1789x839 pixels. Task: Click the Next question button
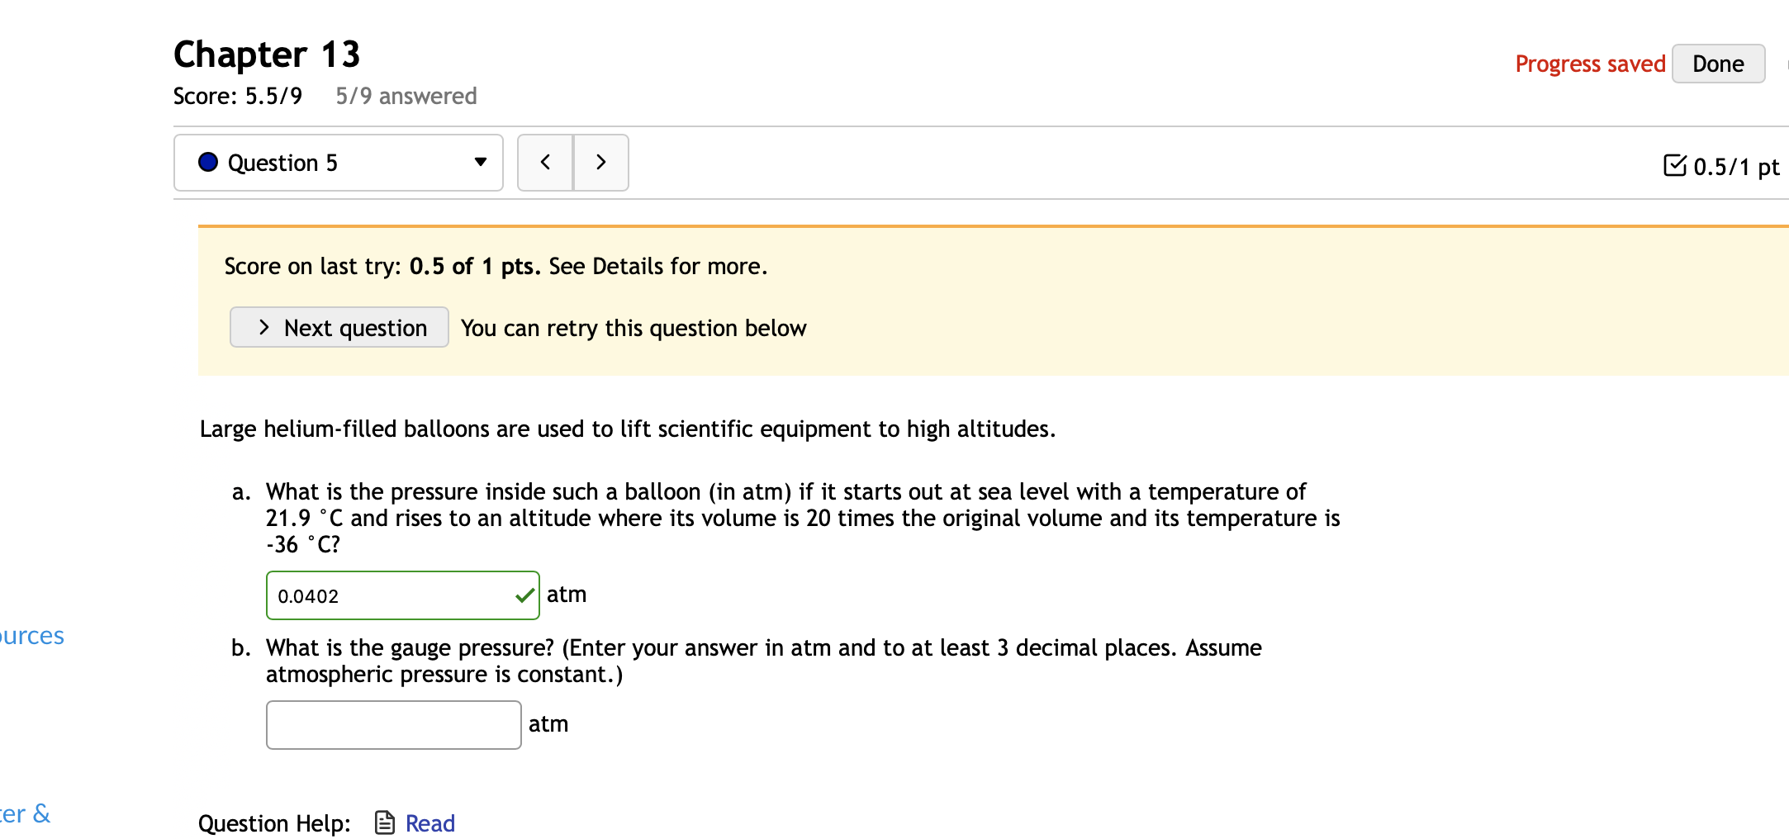pyautogui.click(x=339, y=328)
